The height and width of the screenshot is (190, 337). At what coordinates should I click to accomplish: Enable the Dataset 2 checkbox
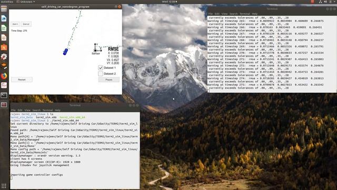click(101, 74)
